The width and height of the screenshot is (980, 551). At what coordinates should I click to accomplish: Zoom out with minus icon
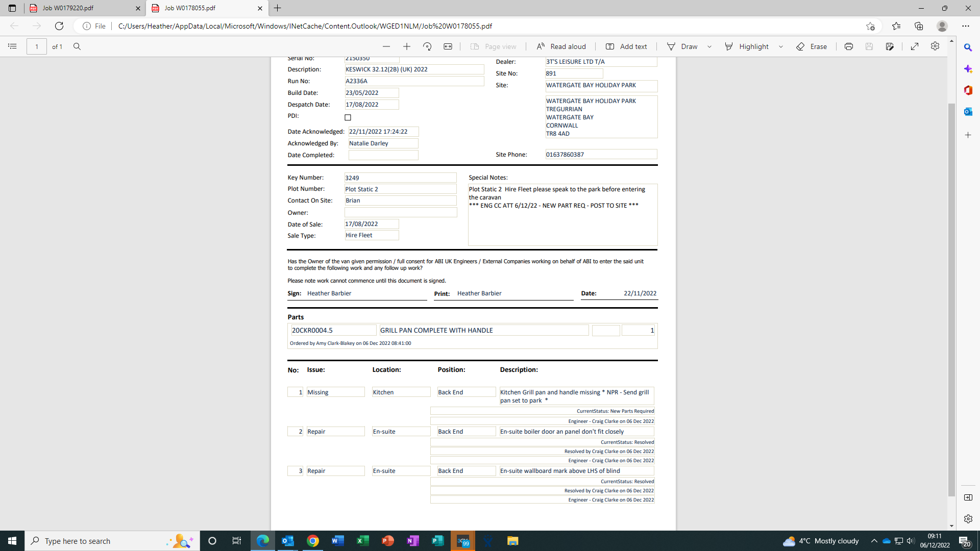[386, 46]
